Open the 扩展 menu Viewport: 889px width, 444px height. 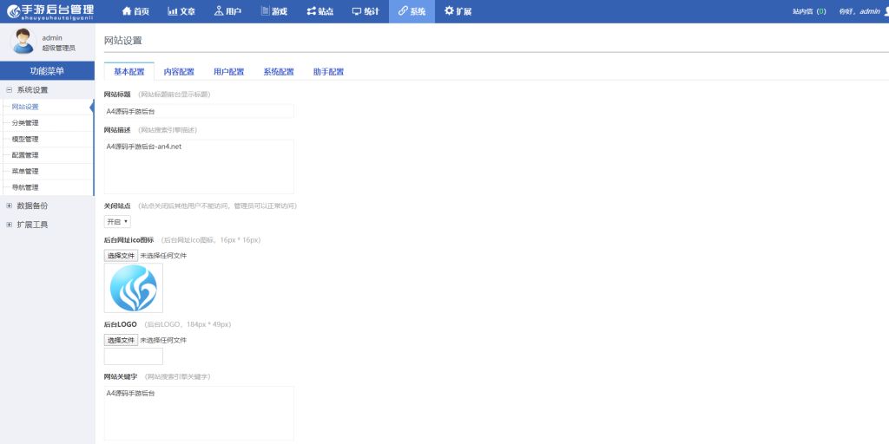458,11
